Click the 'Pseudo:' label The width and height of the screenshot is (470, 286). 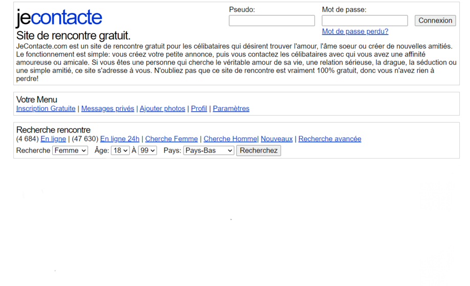[242, 10]
